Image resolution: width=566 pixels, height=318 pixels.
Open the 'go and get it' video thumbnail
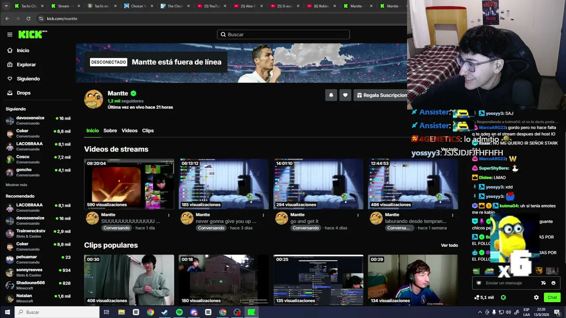coord(318,184)
